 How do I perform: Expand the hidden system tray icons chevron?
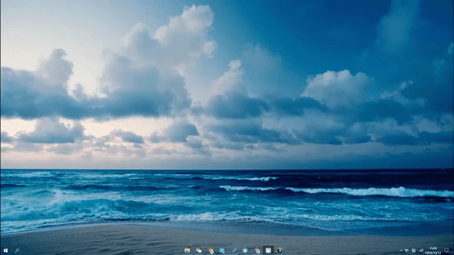pyautogui.click(x=400, y=251)
